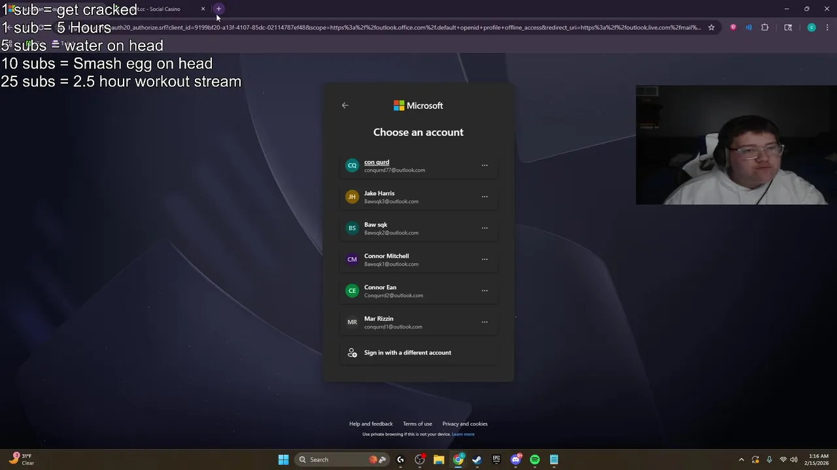Launch Steam from the taskbar
Screen dimensions: 837x470
[x=477, y=460]
